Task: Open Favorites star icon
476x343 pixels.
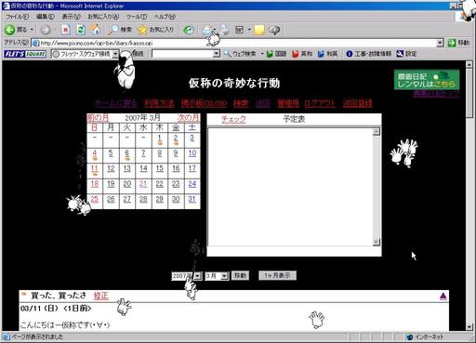Action: [142, 30]
